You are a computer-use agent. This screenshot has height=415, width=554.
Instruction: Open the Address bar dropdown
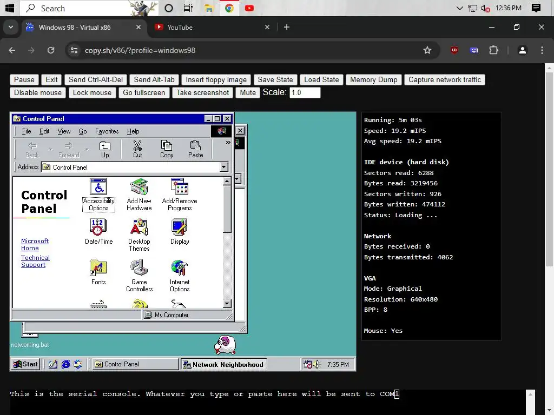(223, 167)
